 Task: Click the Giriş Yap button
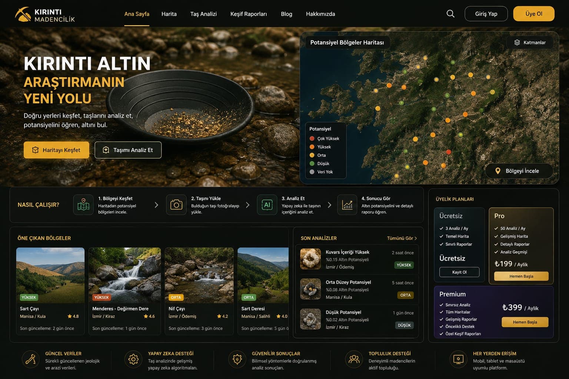[486, 14]
